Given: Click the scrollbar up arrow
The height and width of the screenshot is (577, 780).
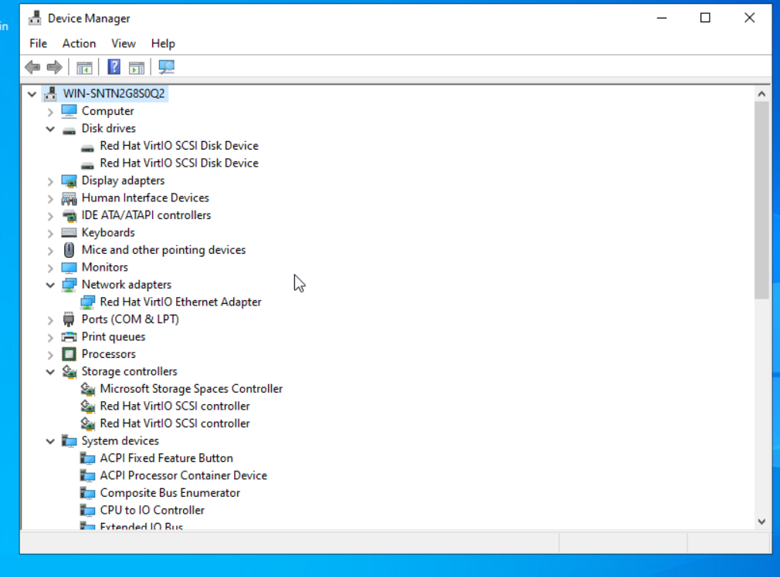Looking at the screenshot, I should pos(761,94).
